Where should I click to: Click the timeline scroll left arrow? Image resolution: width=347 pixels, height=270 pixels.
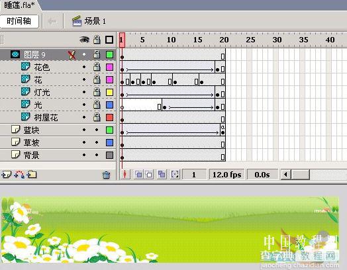pyautogui.click(x=285, y=175)
